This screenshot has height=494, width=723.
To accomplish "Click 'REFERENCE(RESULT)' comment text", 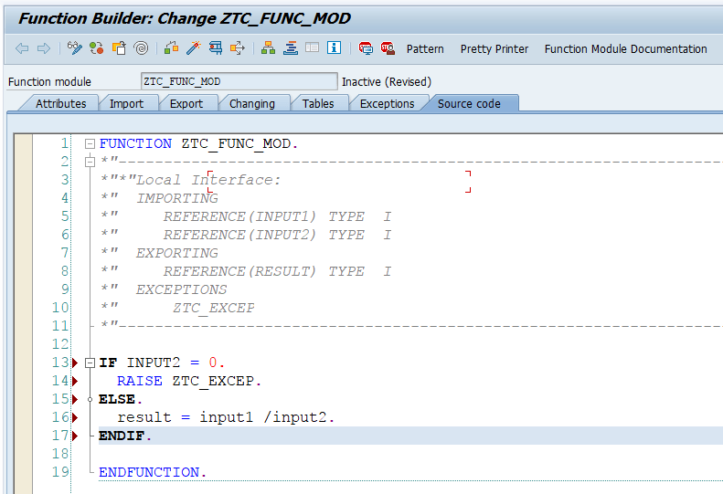I will click(x=239, y=271).
